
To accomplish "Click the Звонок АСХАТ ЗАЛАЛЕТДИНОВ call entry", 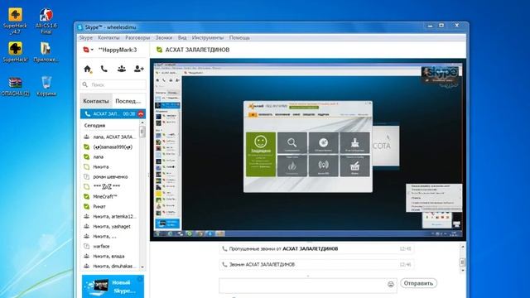I will [x=316, y=265].
